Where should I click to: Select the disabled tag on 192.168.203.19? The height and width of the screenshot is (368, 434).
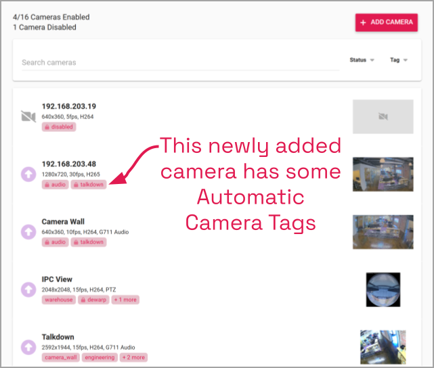click(x=59, y=127)
